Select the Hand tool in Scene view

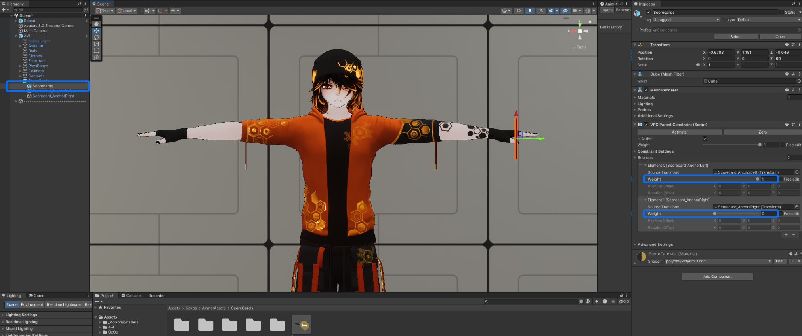pyautogui.click(x=96, y=24)
